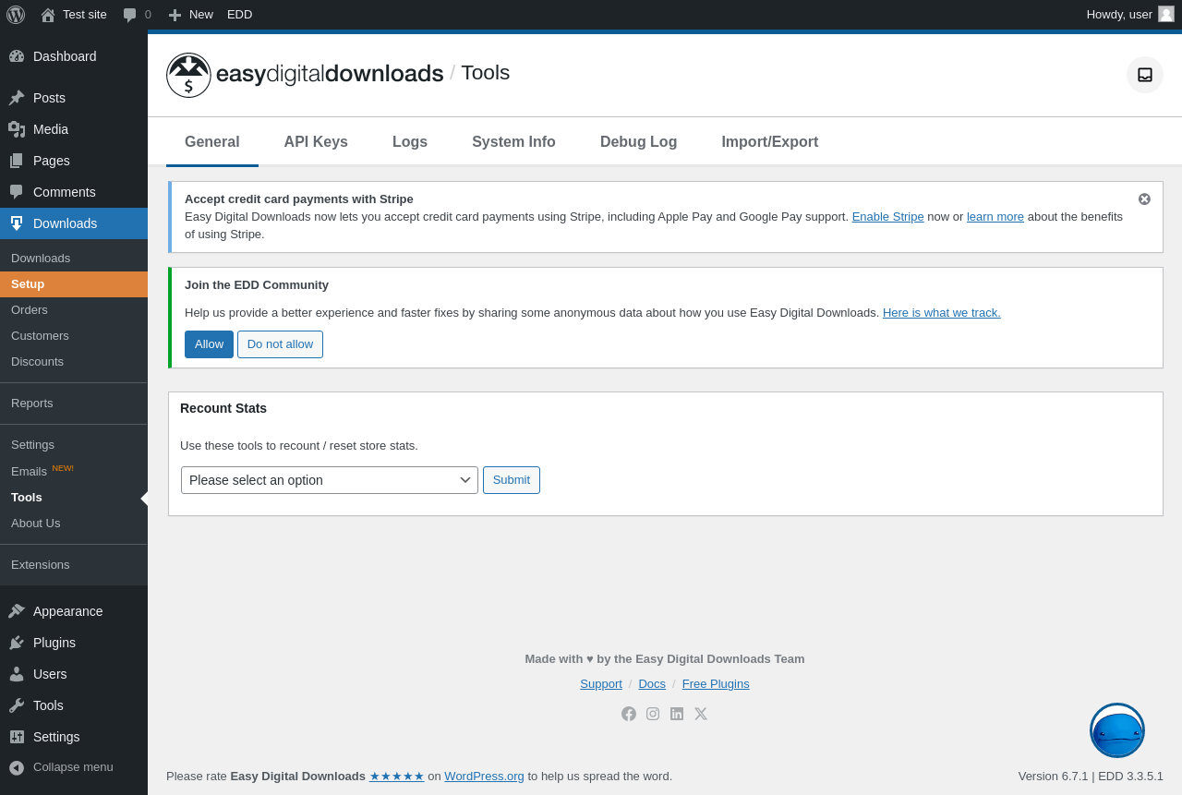Open the learn more link about Stripe

pos(995,217)
